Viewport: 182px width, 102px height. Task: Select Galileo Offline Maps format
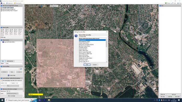[x=92, y=50]
